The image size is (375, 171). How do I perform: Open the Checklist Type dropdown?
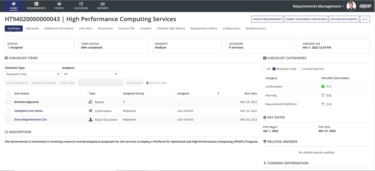[32, 74]
